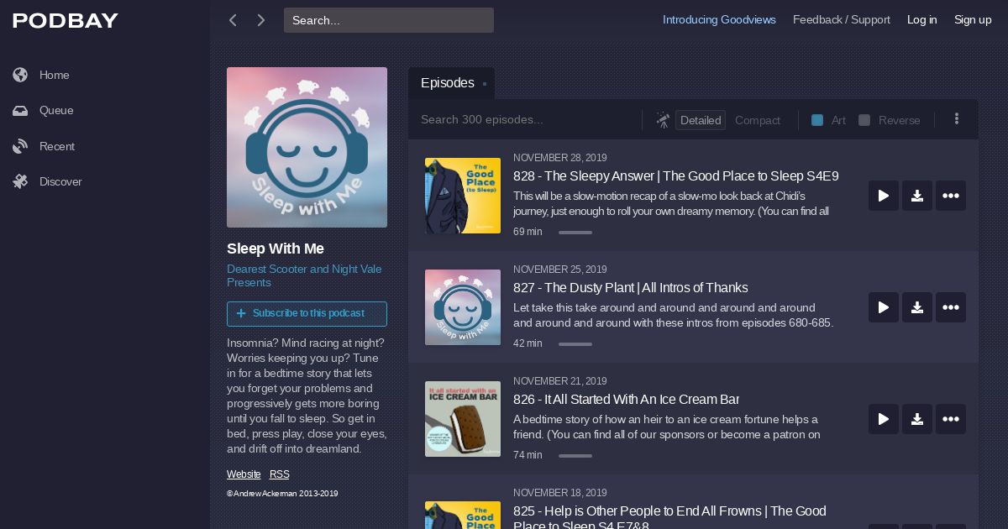Click progress bar of 74 min episode
1008x529 pixels.
click(x=575, y=456)
